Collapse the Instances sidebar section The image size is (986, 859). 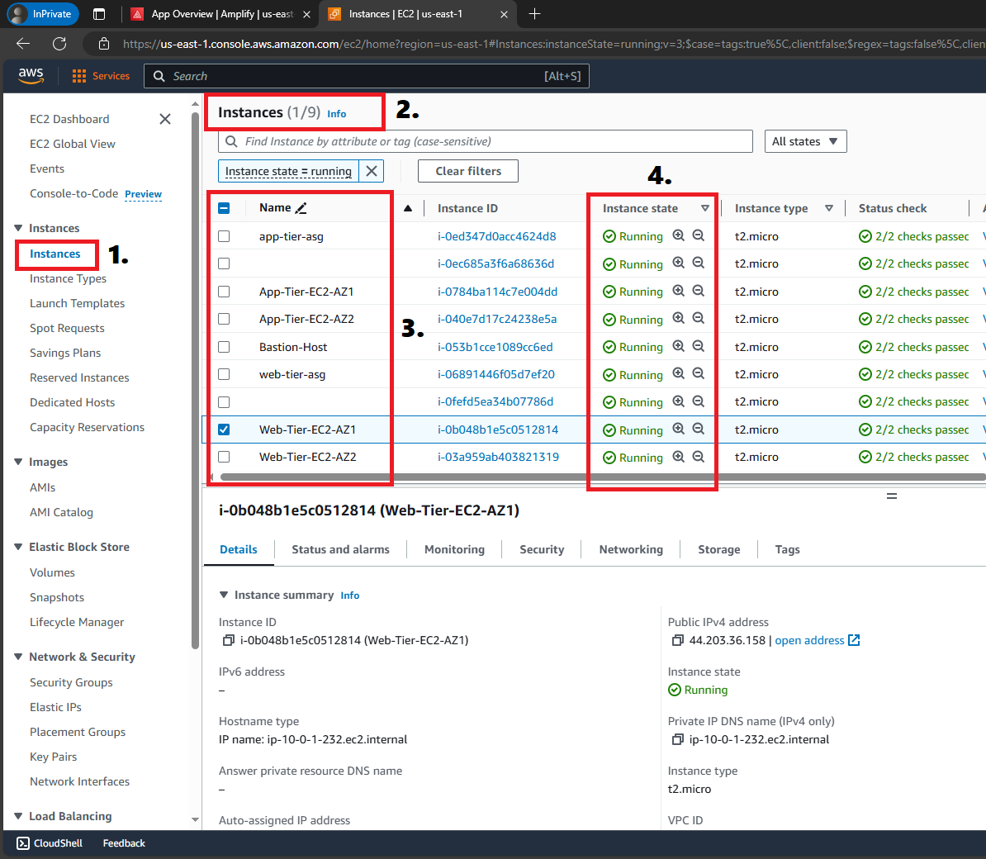18,228
